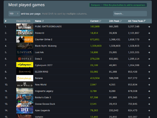Add Valheim to comparison with plus
157x118 pixels.
point(149,117)
